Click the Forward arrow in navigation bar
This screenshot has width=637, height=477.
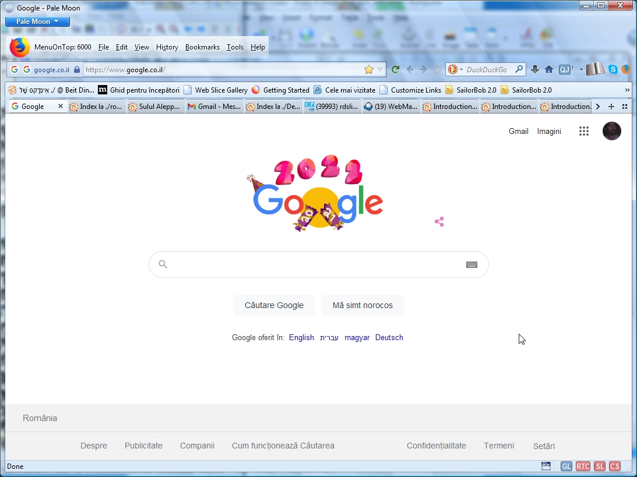[423, 69]
